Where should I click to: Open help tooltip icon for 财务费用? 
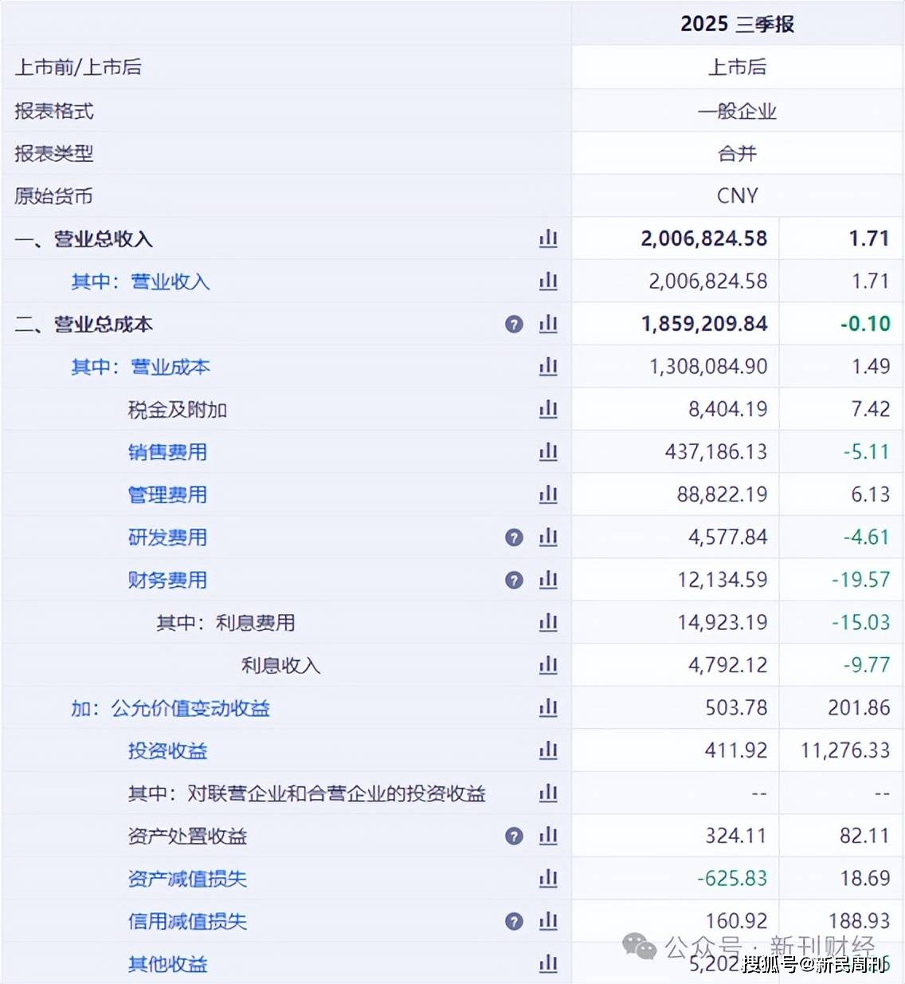[514, 580]
